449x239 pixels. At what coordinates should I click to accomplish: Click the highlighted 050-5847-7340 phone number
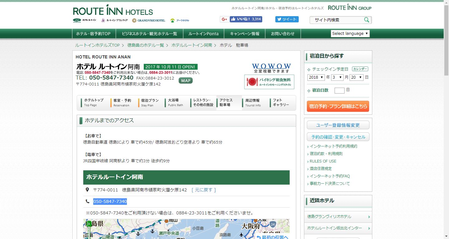(x=110, y=201)
